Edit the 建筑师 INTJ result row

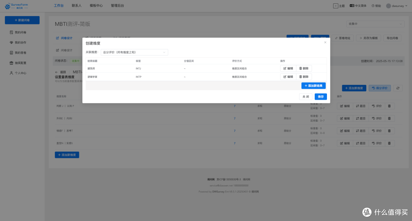coord(288,68)
